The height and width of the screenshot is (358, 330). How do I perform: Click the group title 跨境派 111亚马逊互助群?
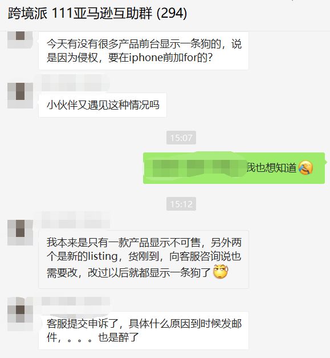click(80, 13)
